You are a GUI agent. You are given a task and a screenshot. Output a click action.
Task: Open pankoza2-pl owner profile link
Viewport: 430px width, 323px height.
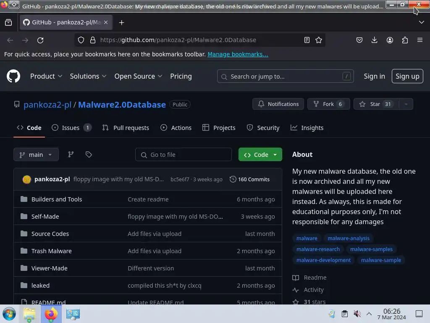click(47, 105)
